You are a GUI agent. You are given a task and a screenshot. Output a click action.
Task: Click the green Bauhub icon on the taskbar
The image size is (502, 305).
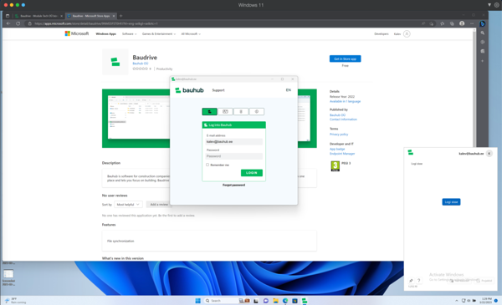[305, 301]
